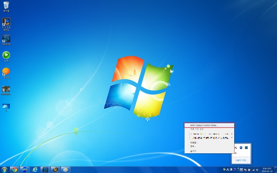Open the volume speaker tray icon
Image resolution: width=277 pixels, height=173 pixels.
coord(257,170)
